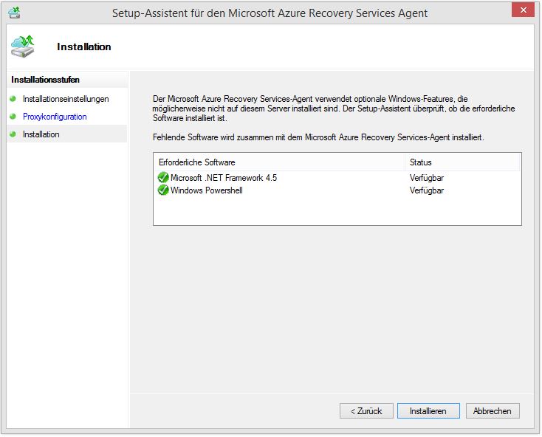This screenshot has height=437, width=542.
Task: Click green check icon next to .NET Framework 4.5
Action: tap(162, 178)
